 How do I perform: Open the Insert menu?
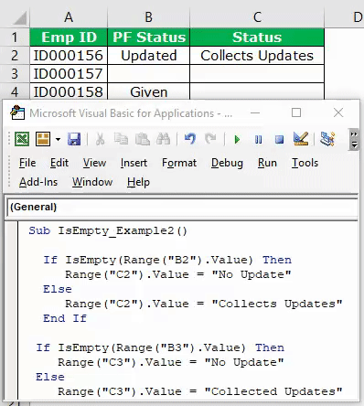[134, 163]
